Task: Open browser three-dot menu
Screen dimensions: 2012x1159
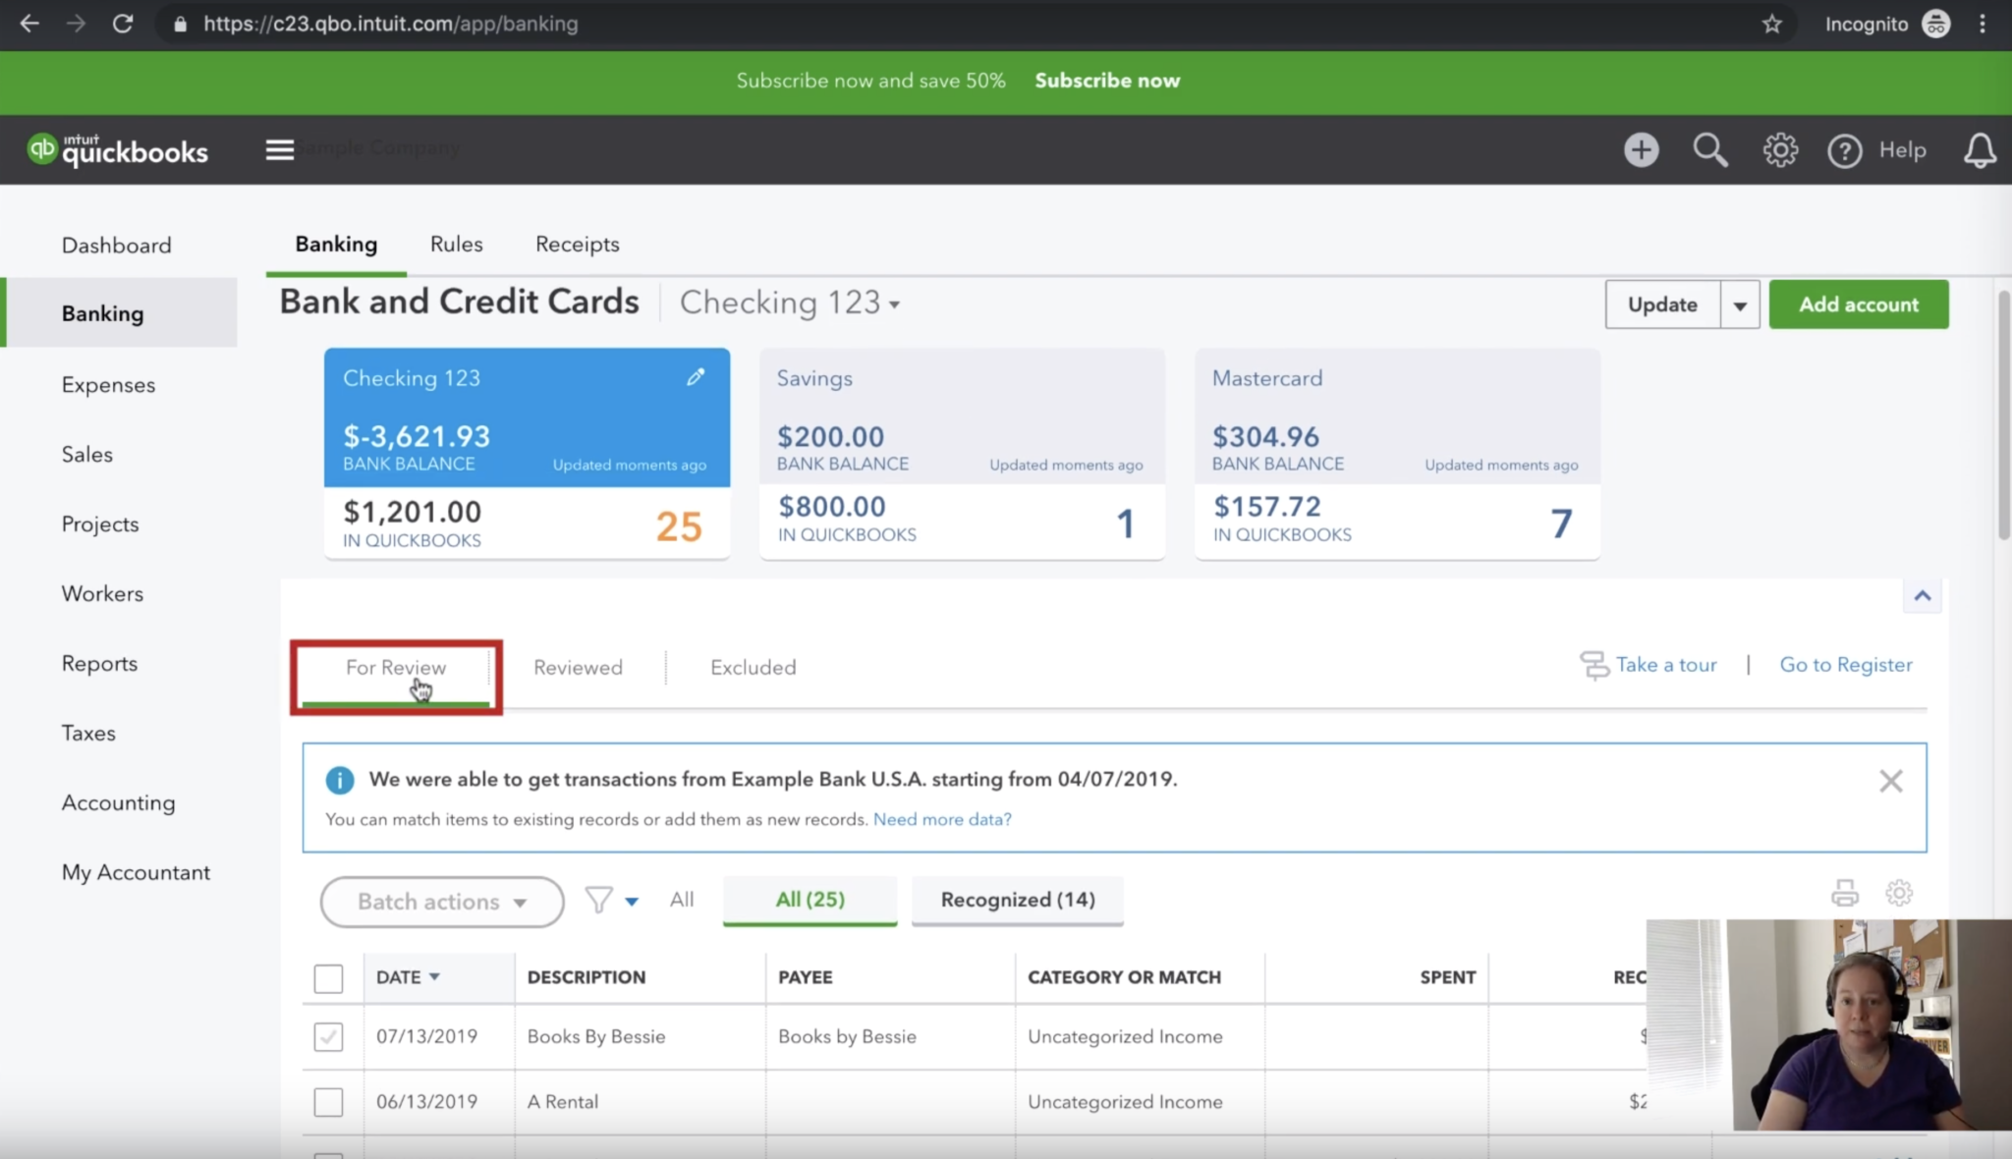Action: (x=1983, y=24)
